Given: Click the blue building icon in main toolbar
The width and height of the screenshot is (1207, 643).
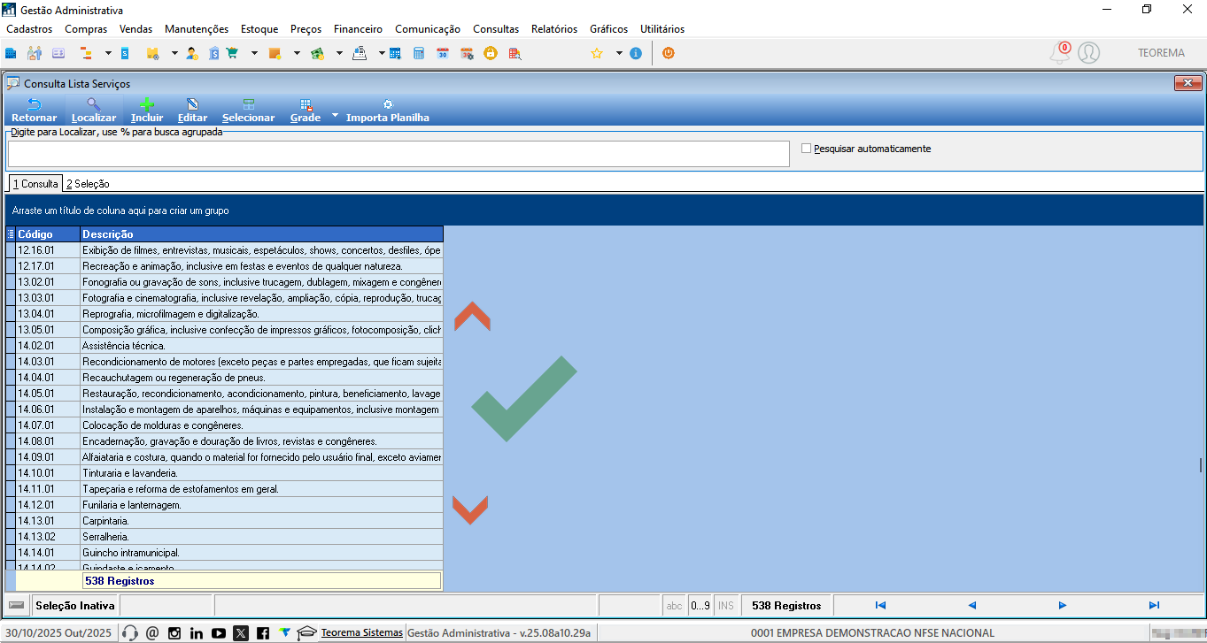Looking at the screenshot, I should [x=12, y=53].
